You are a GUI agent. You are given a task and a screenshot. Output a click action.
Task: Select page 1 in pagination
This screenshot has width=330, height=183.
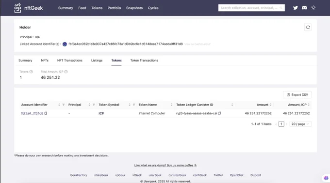tap(281, 124)
